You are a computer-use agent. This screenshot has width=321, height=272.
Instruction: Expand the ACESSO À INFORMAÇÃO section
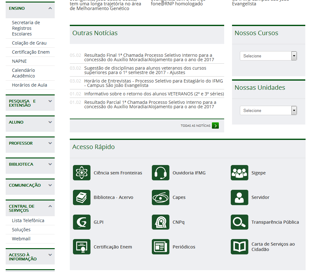(30, 256)
